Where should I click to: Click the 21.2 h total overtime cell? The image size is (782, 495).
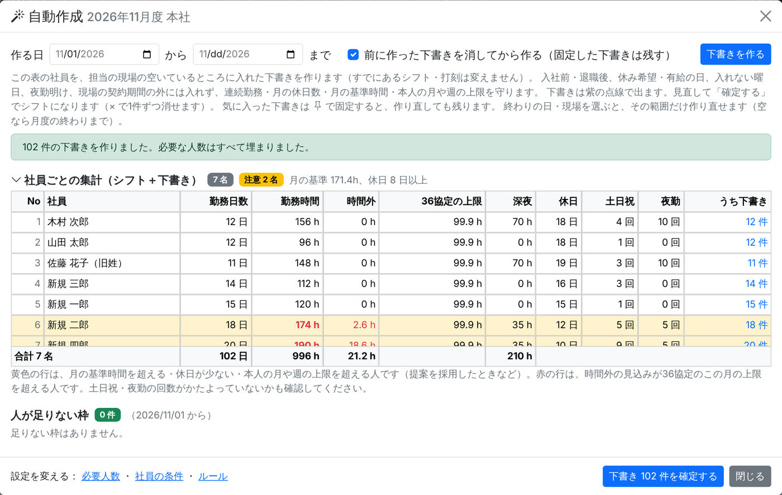tap(351, 356)
